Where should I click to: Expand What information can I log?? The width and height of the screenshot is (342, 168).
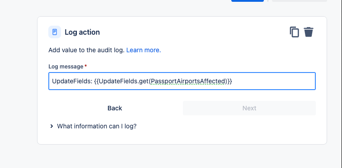tap(94, 126)
